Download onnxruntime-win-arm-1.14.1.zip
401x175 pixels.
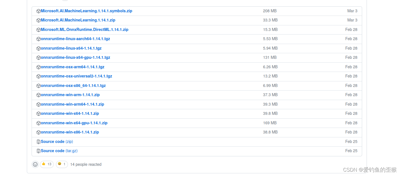click(70, 95)
